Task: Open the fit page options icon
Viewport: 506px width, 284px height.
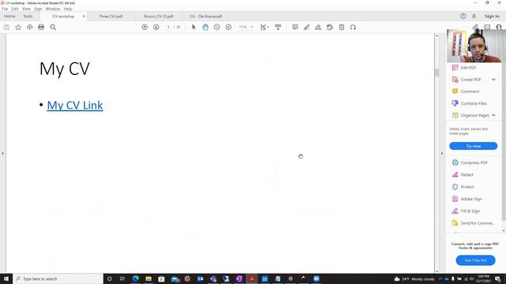Action: point(264,28)
